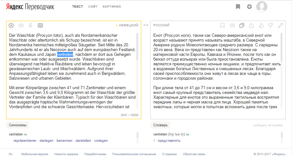
Task: Activate voice input microphone
Action: [x=31, y=25]
